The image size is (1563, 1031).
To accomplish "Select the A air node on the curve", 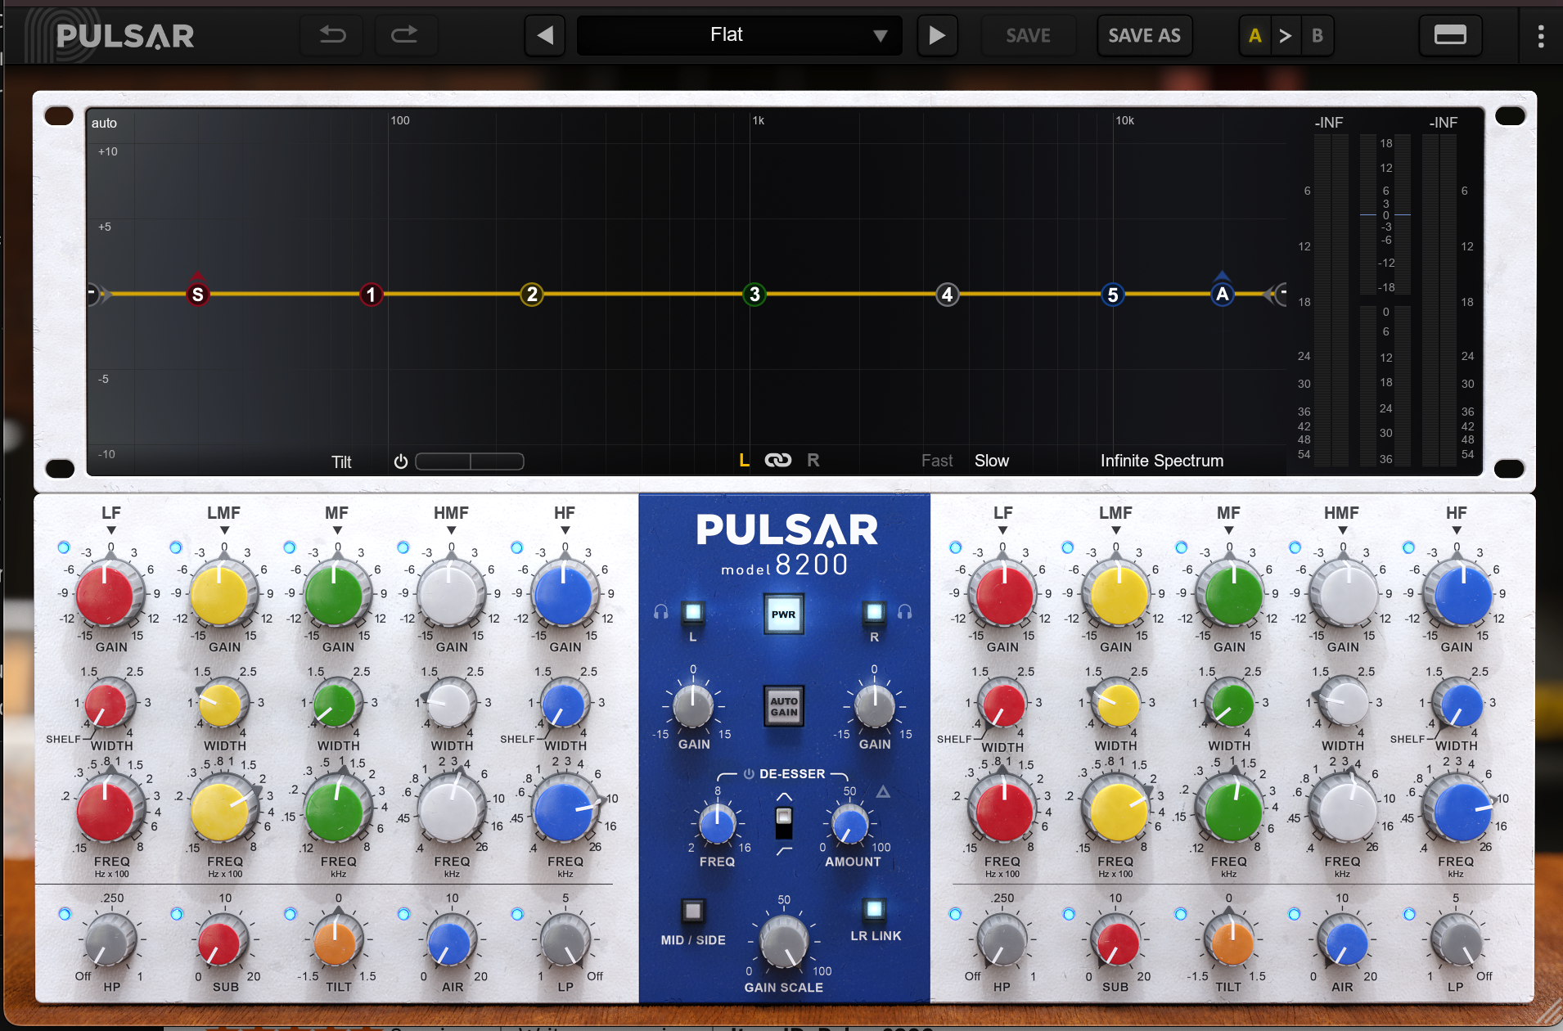I will (x=1222, y=295).
